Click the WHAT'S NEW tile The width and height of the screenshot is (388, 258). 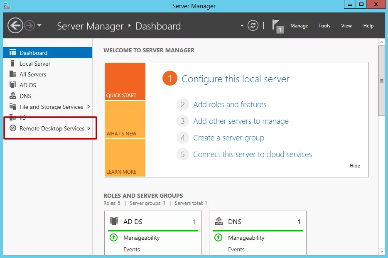[125, 120]
